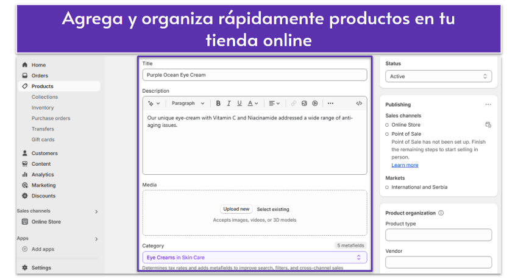
Task: Open the text color picker
Action: 253,104
